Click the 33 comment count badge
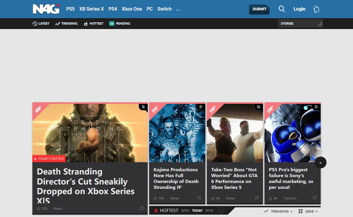 click(x=258, y=107)
